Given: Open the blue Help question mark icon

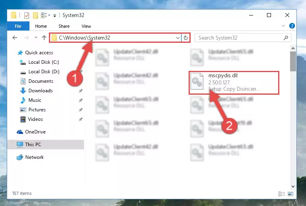Looking at the screenshot, I should [292, 26].
